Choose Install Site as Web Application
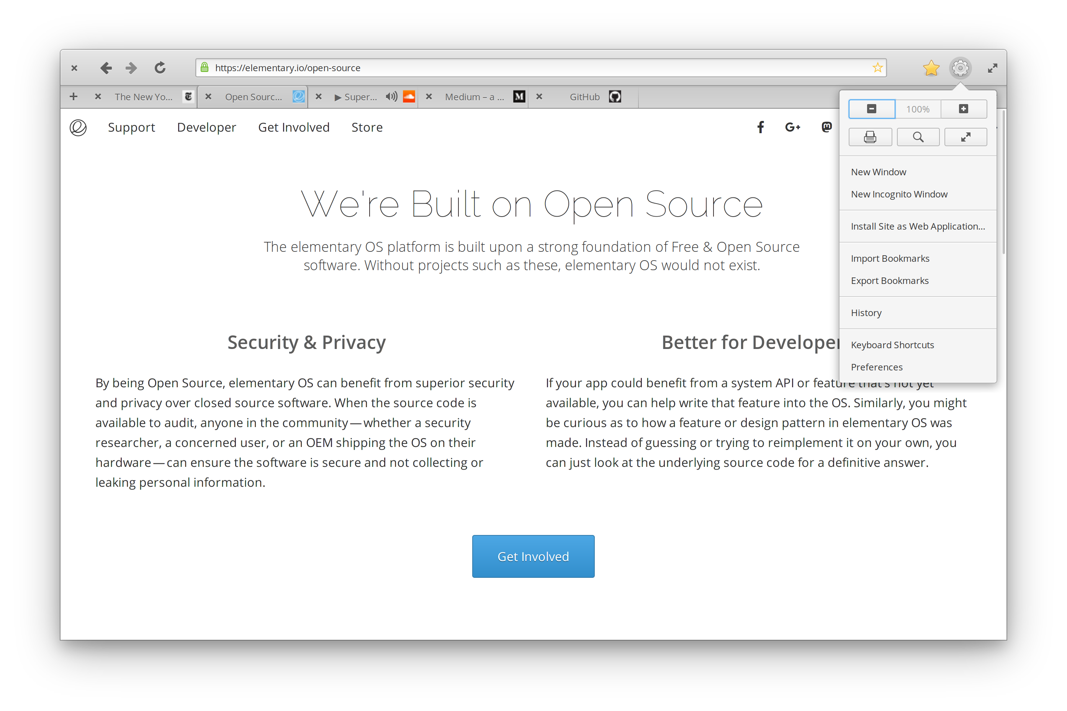The height and width of the screenshot is (711, 1067). coord(918,226)
